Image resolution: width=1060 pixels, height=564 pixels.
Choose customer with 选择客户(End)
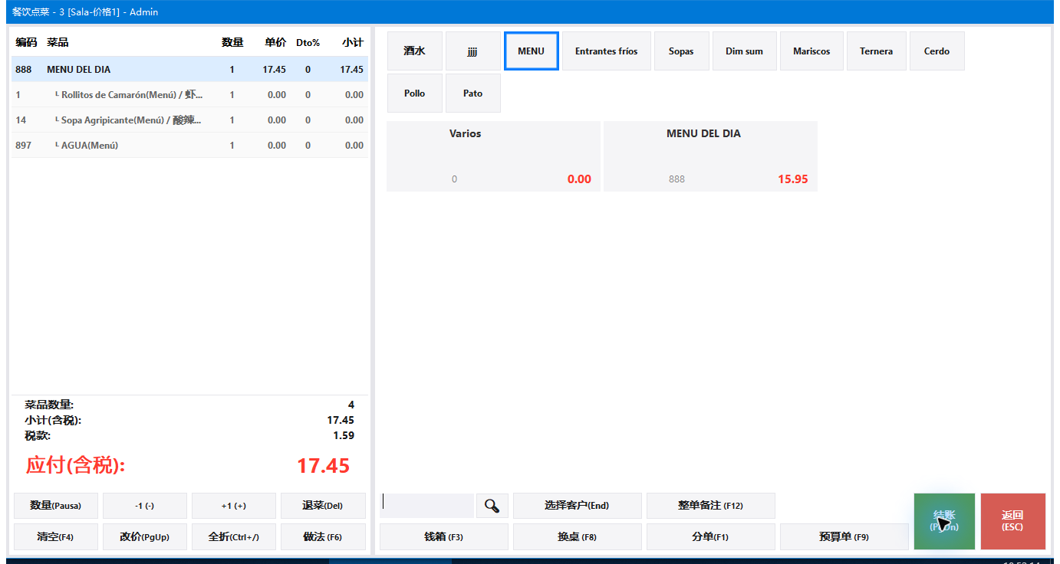pyautogui.click(x=577, y=506)
